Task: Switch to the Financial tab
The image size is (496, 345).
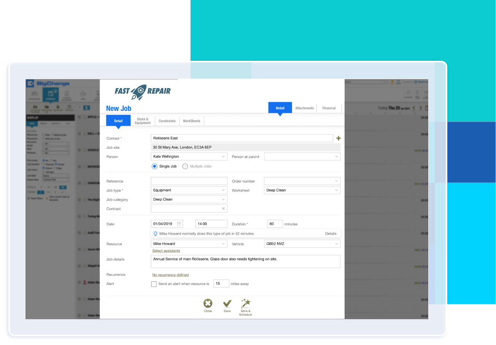Action: coord(329,108)
